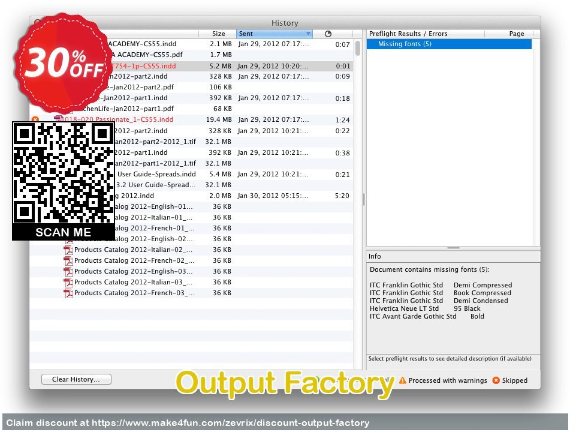Select the Products Catalog 2012-French-02 file row
The height and width of the screenshot is (432, 570).
[x=191, y=260]
